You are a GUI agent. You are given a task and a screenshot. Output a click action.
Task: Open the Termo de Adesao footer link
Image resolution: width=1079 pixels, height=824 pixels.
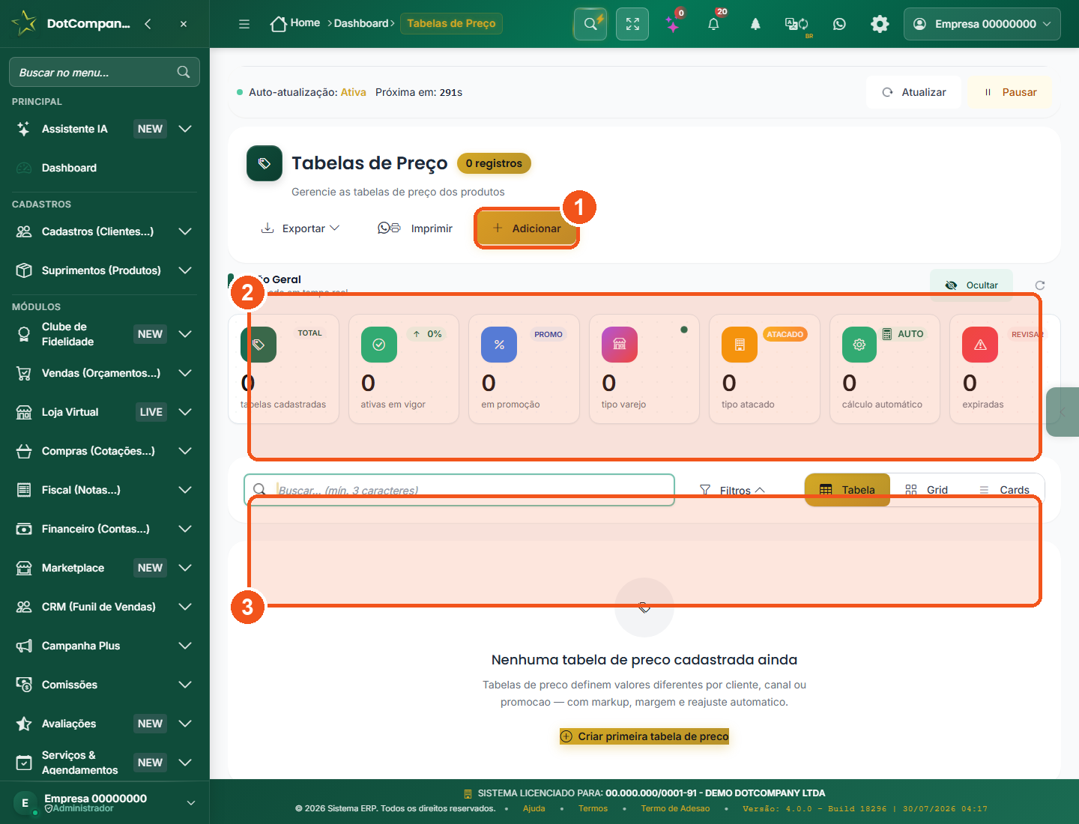pos(675,809)
